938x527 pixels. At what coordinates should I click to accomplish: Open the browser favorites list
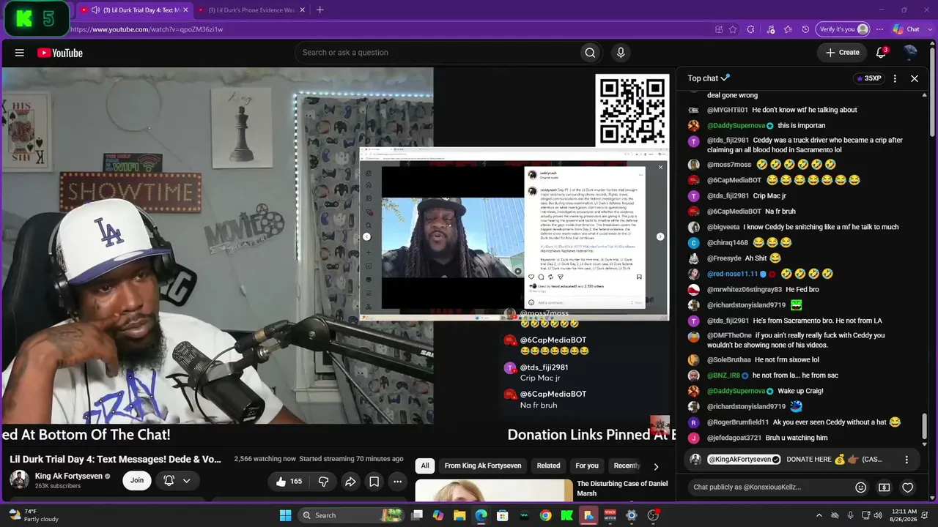(x=788, y=29)
